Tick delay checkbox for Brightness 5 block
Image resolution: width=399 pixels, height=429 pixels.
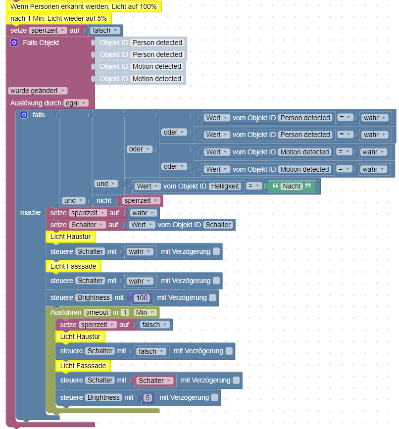[x=215, y=397]
